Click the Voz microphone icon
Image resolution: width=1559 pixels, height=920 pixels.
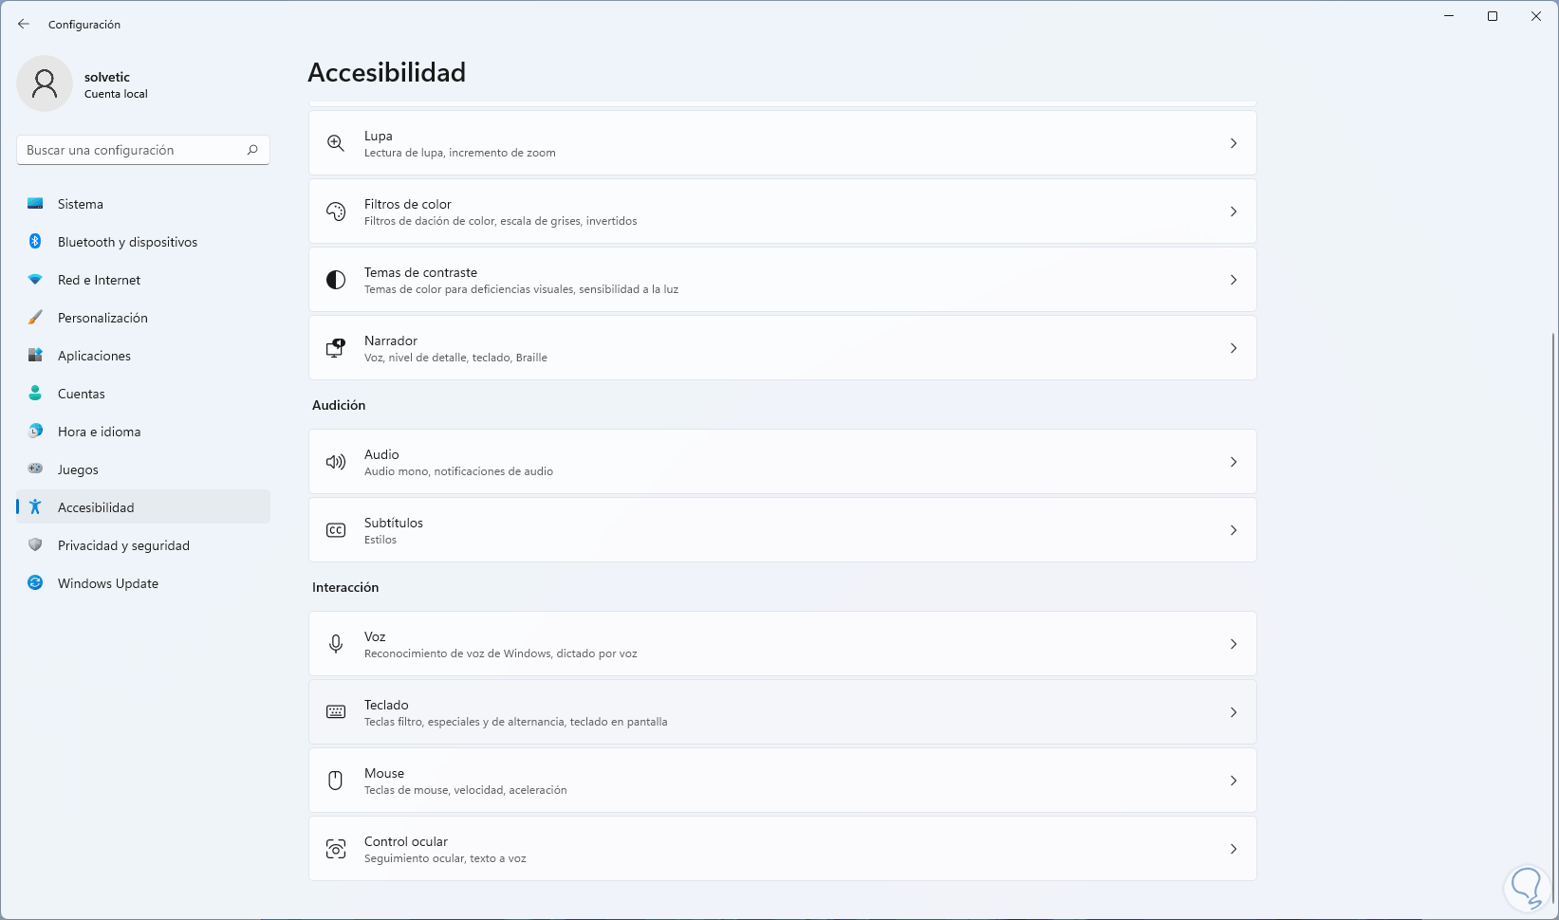[336, 644]
